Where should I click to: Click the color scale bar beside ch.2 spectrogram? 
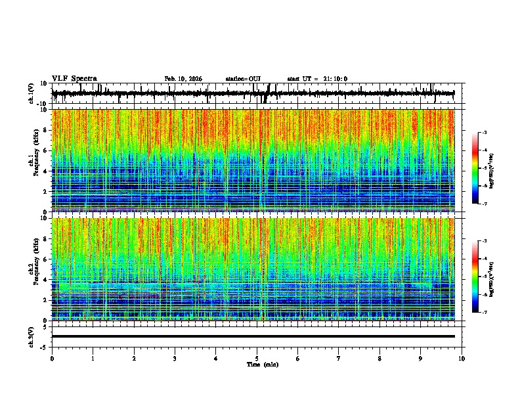[x=475, y=277]
